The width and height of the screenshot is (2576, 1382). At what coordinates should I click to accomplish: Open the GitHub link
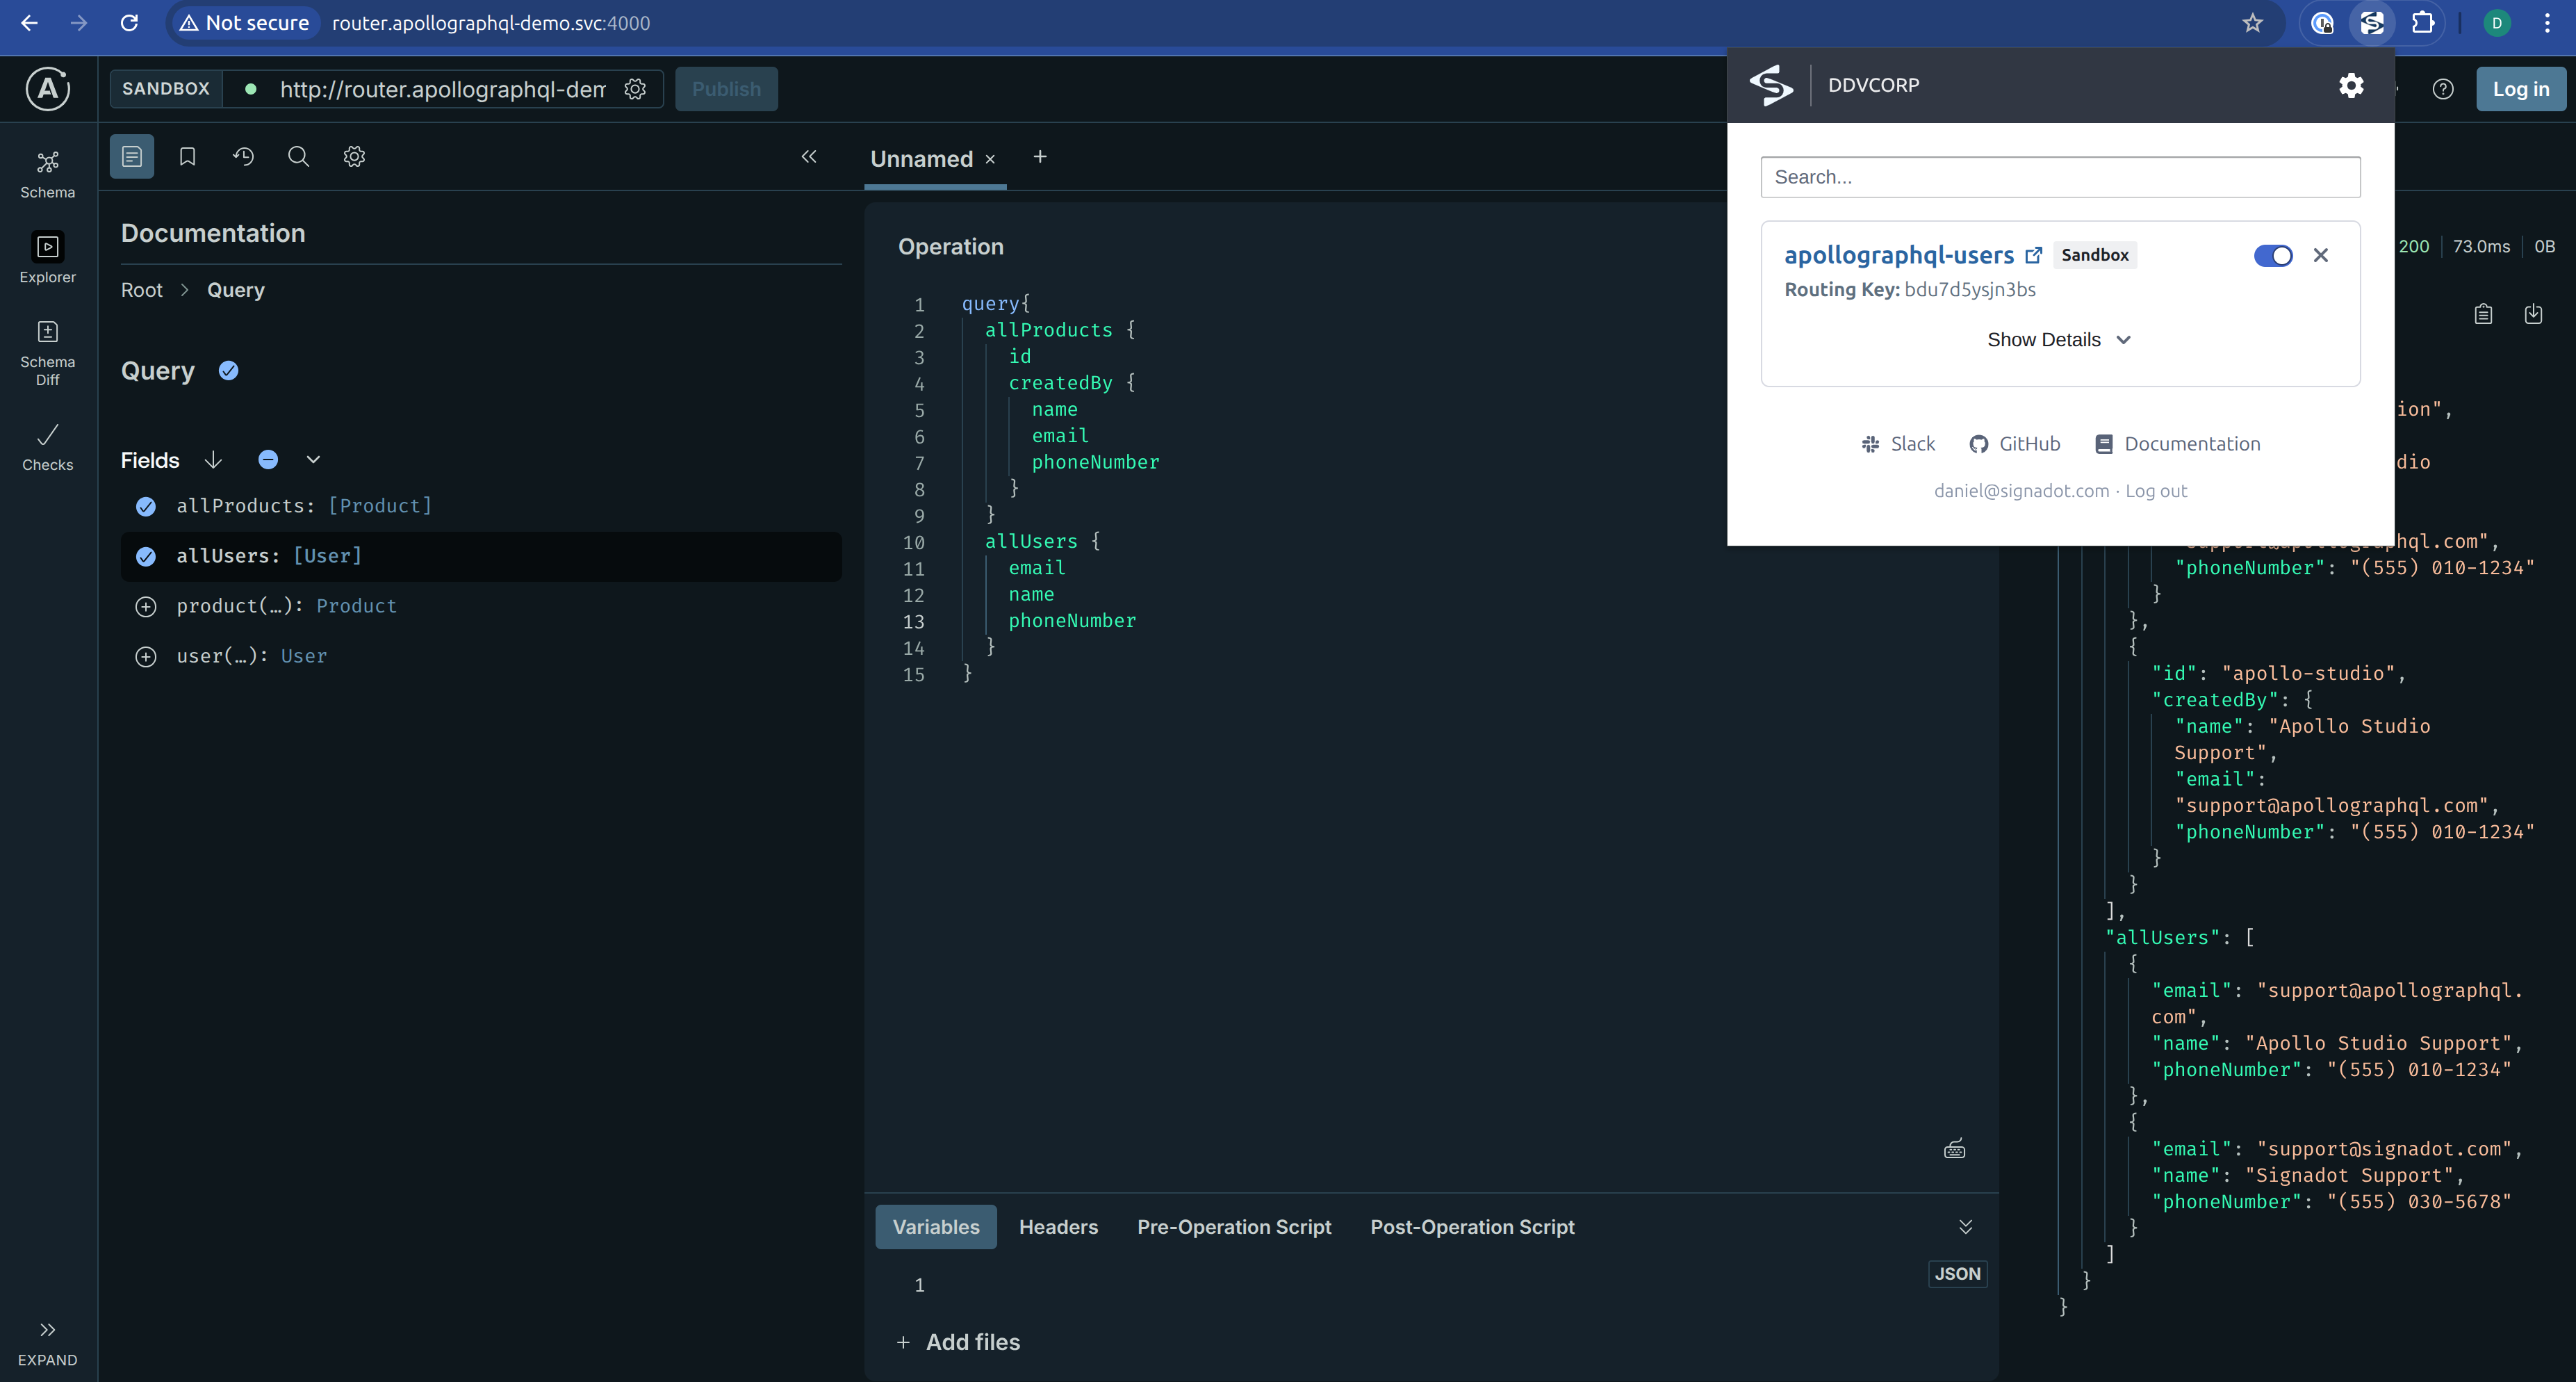click(x=2015, y=444)
